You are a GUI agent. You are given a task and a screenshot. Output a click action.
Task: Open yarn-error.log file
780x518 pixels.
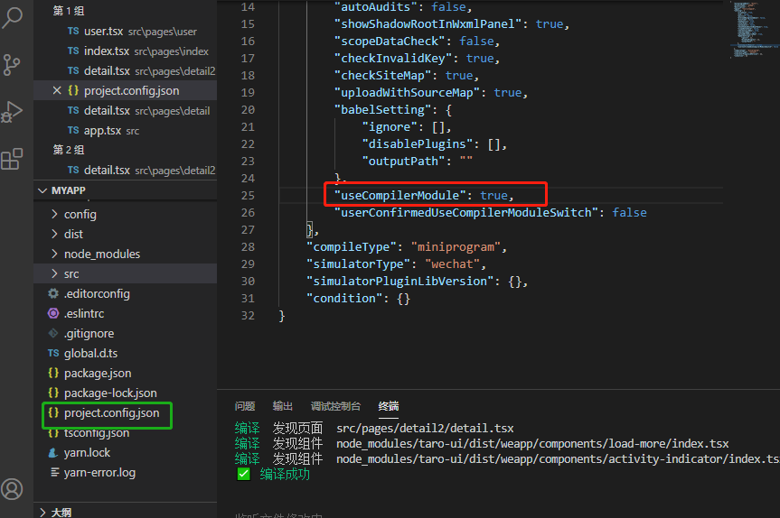[x=126, y=472]
